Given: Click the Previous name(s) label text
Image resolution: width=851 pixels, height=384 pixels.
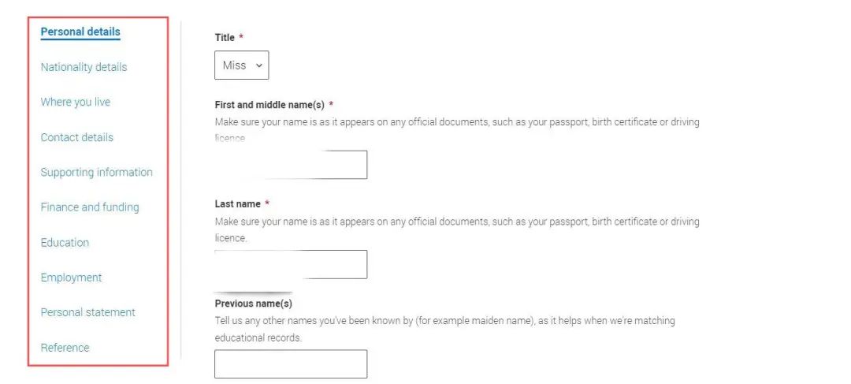Looking at the screenshot, I should click(254, 304).
